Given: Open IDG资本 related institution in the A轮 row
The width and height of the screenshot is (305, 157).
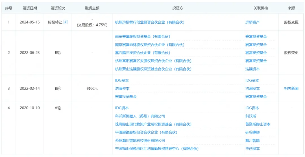Looking at the screenshot, I should point(252,108).
